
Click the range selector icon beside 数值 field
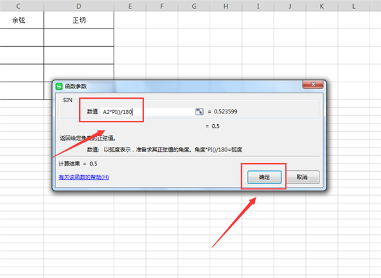199,111
